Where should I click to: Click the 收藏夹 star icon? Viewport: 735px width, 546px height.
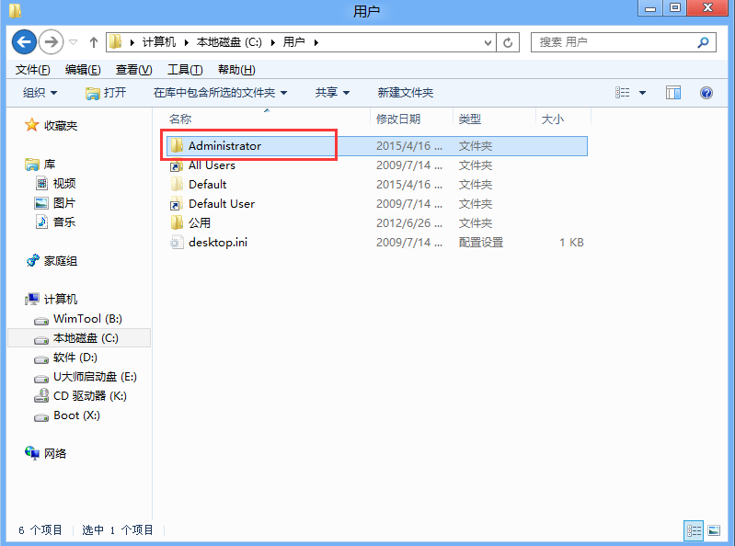coord(31,125)
